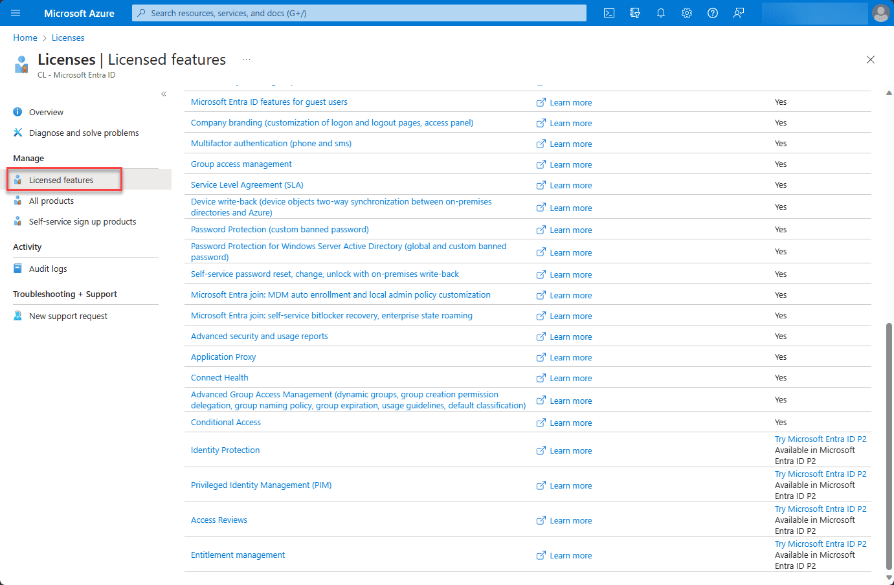Open the ellipsis menu beside Licensed features

tap(247, 60)
